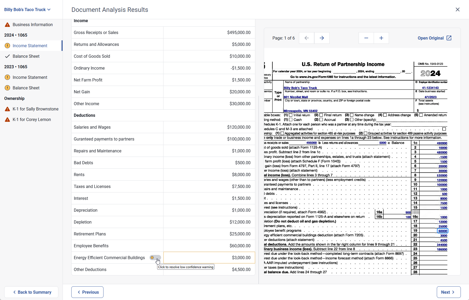Click Minneapolis, MN 55402 on the form
Screen dimensions: 469x300
pos(301,111)
